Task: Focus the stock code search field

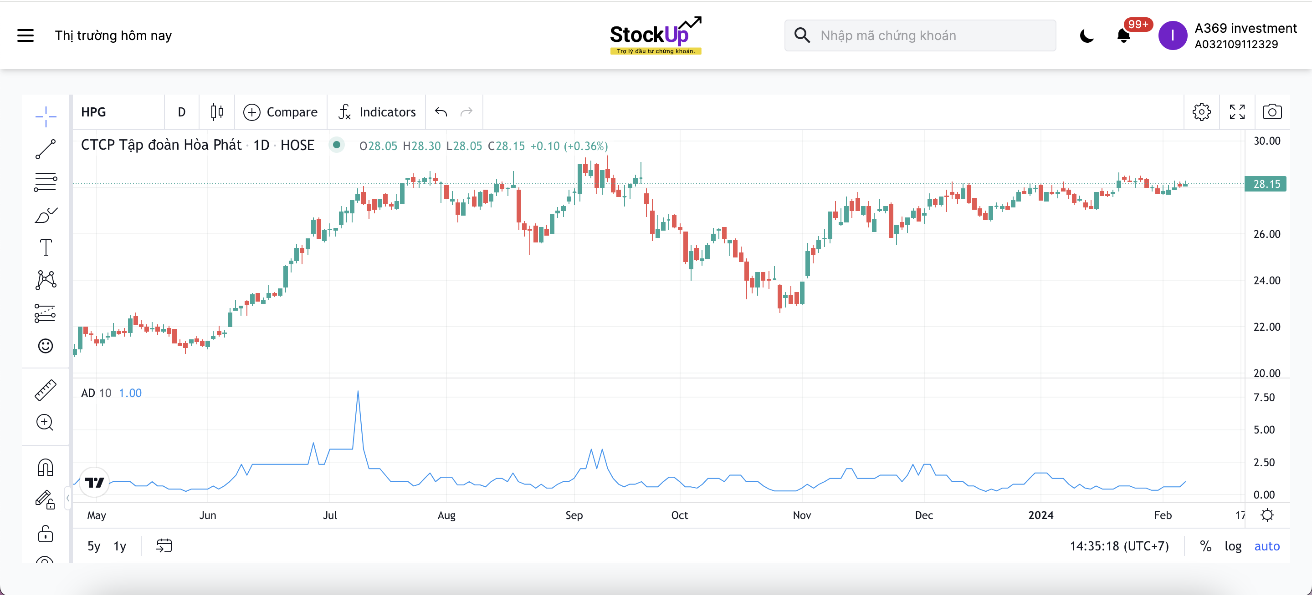Action: [x=920, y=35]
